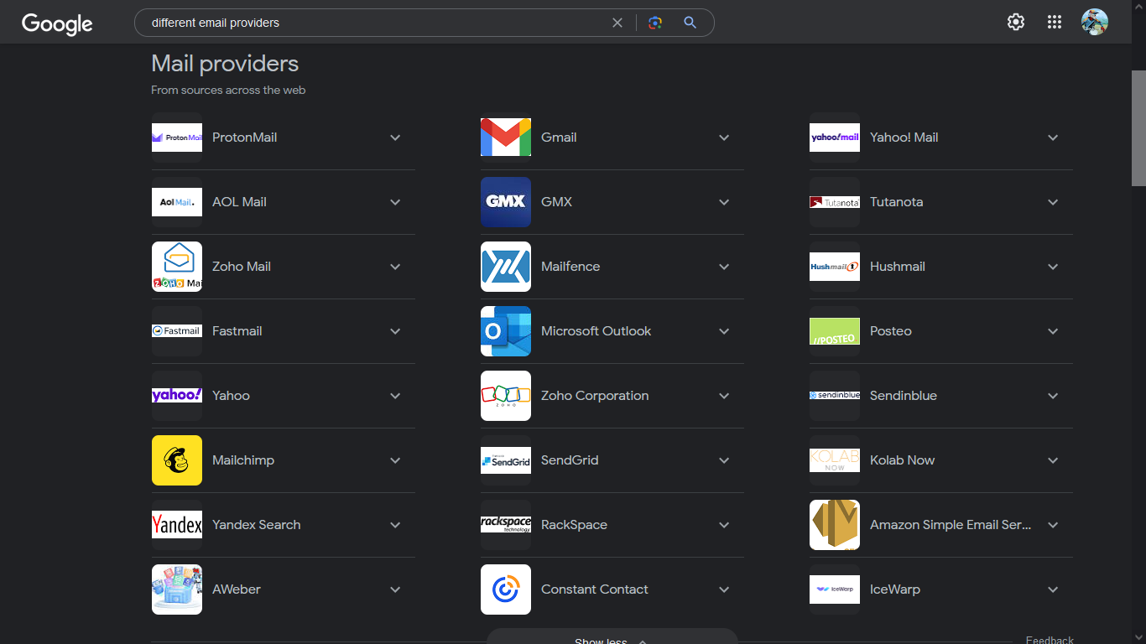Click the Tutanota logo icon
1146x644 pixels.
pos(835,202)
